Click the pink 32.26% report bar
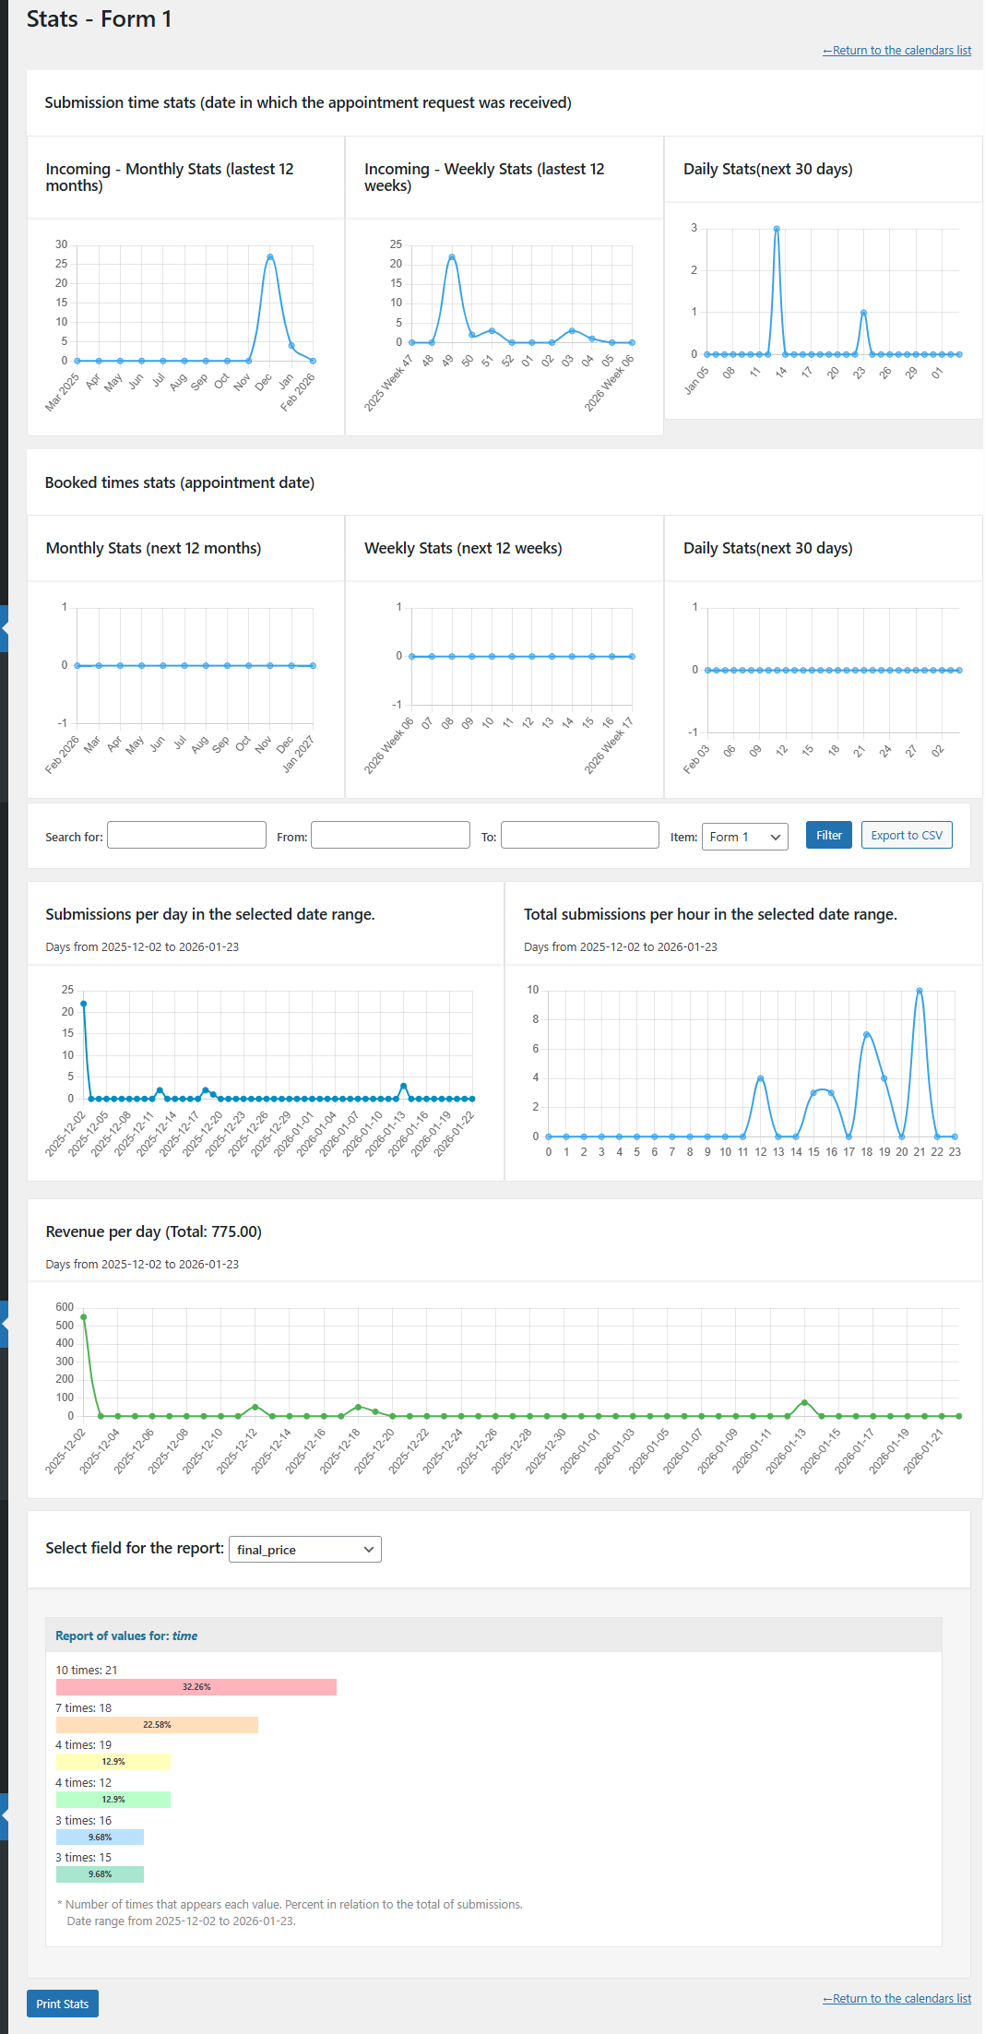The height and width of the screenshot is (2034, 985). 196,1686
